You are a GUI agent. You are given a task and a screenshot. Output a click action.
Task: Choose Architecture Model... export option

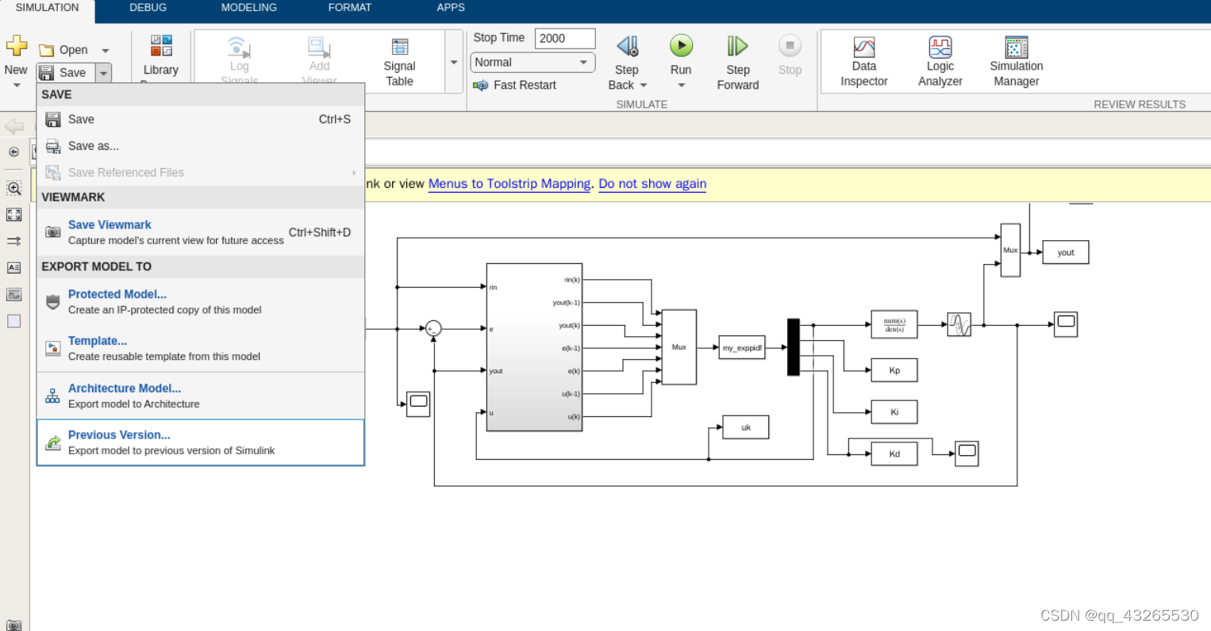[201, 396]
